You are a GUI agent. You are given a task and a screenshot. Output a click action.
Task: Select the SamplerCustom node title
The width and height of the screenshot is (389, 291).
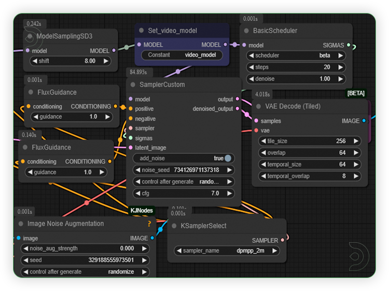pos(162,85)
